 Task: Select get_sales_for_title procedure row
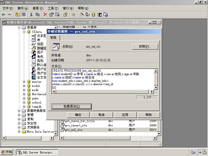tap(109, 121)
